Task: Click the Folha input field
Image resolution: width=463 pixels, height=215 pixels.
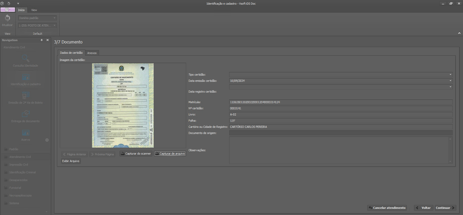Action: pyautogui.click(x=341, y=121)
